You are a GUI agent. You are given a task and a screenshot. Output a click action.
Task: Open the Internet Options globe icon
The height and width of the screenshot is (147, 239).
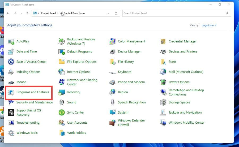[x=62, y=72]
